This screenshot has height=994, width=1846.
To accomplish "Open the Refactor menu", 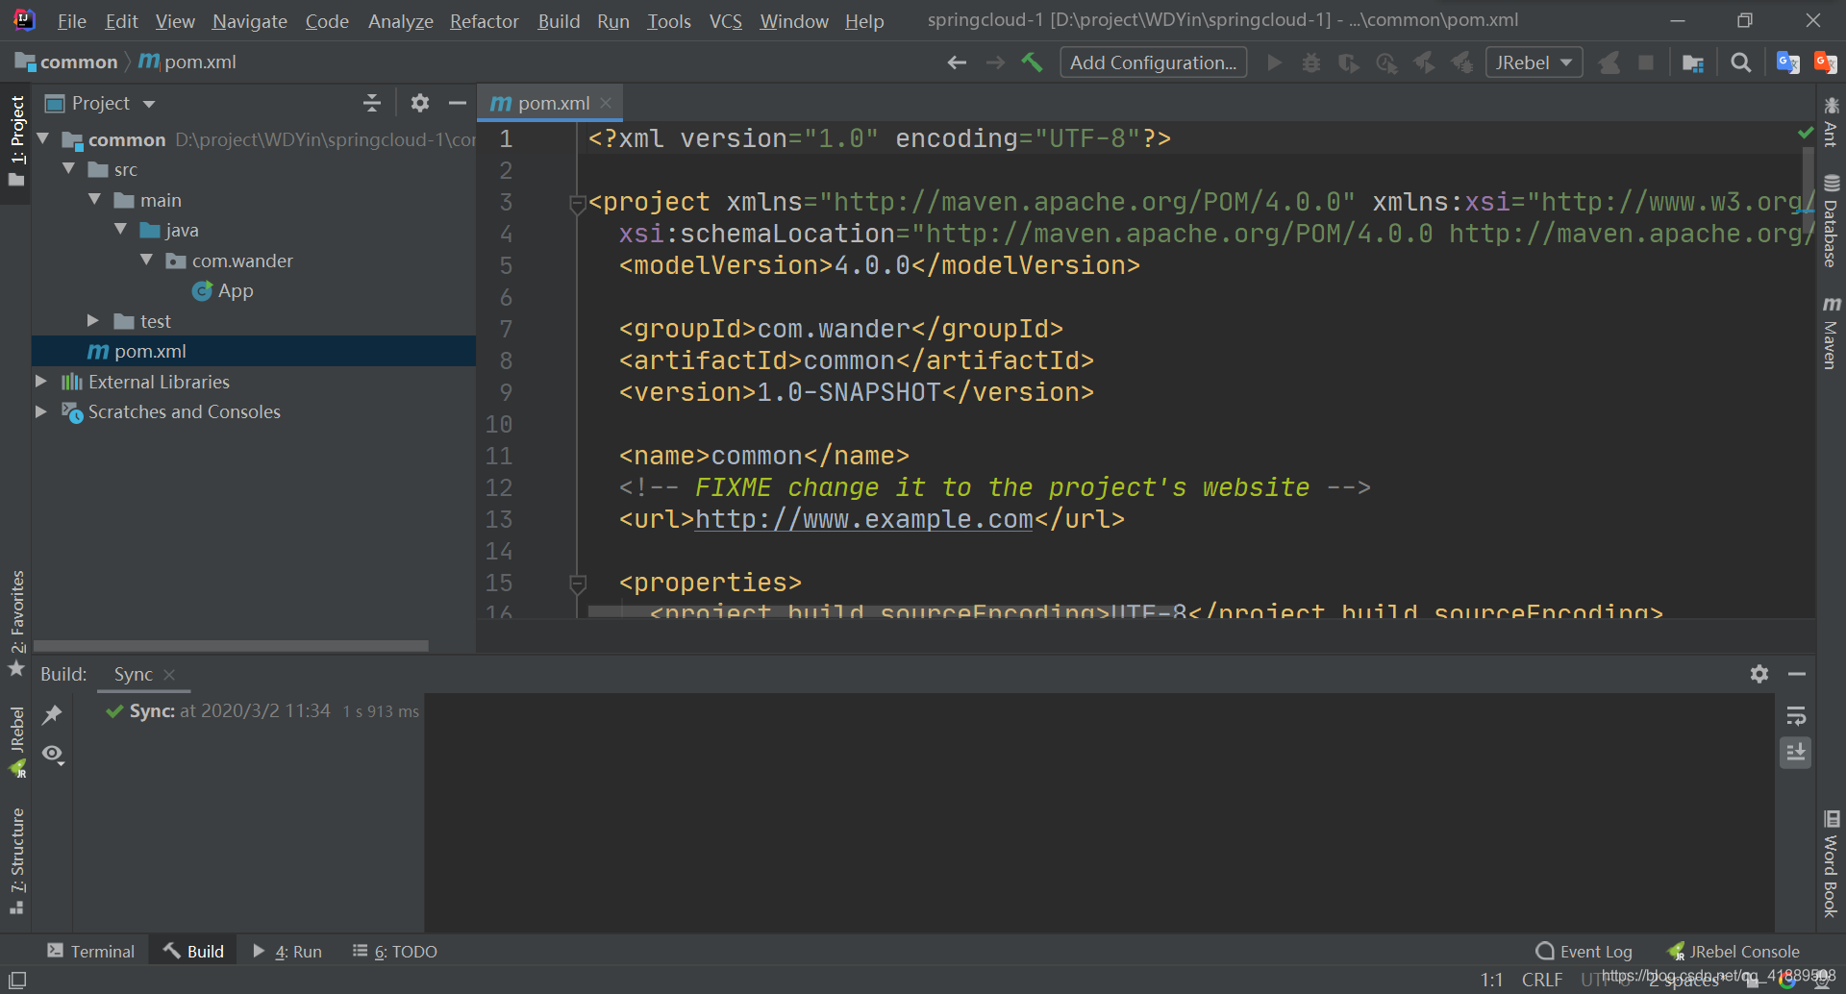I will tap(485, 21).
